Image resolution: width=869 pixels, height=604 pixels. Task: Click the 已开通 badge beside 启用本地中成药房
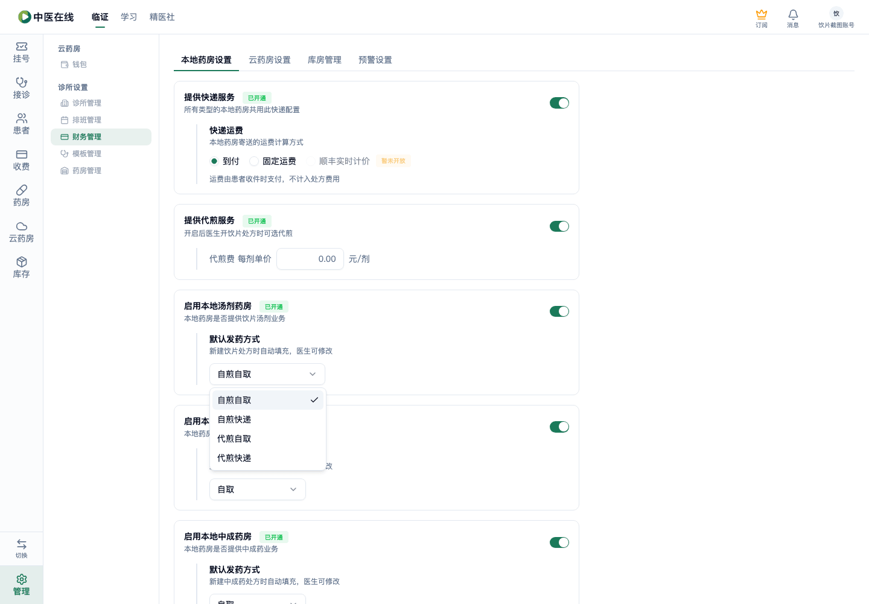pyautogui.click(x=274, y=537)
